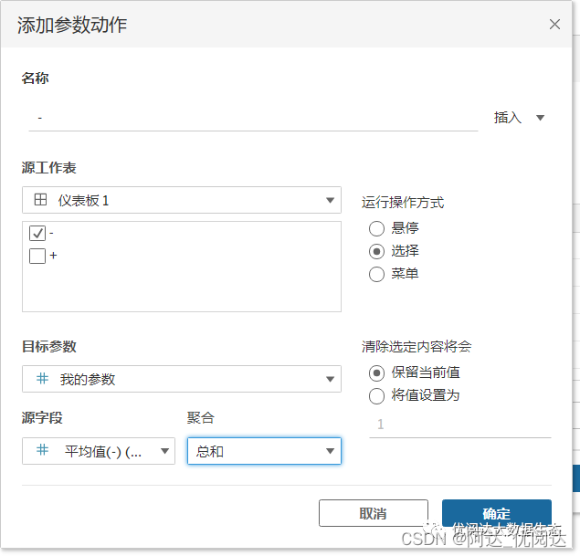Image resolution: width=580 pixels, height=556 pixels.
Task: Click the 确定 button
Action: [496, 513]
